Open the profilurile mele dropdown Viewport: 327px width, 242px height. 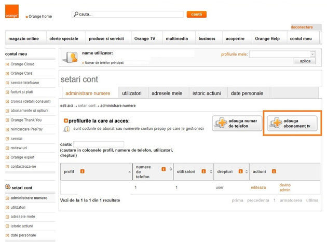click(282, 54)
